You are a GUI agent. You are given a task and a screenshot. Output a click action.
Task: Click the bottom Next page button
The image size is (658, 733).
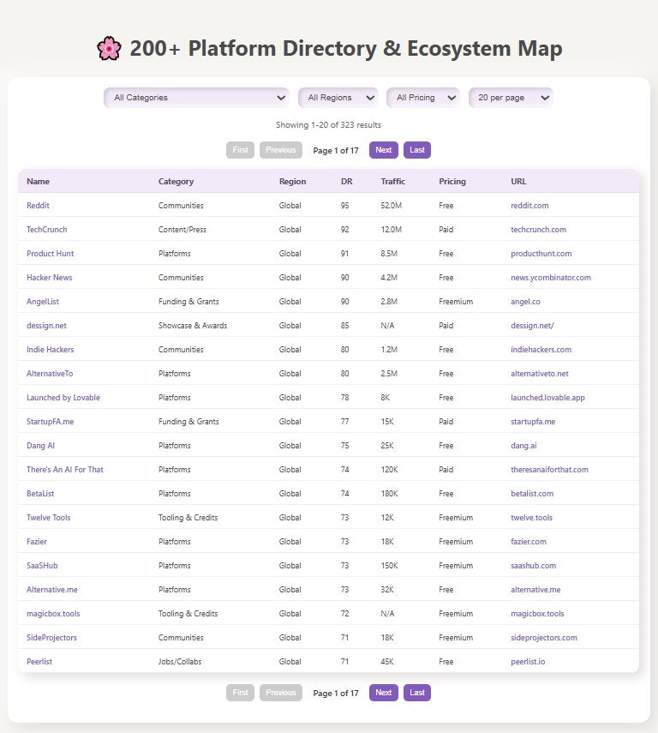point(383,693)
